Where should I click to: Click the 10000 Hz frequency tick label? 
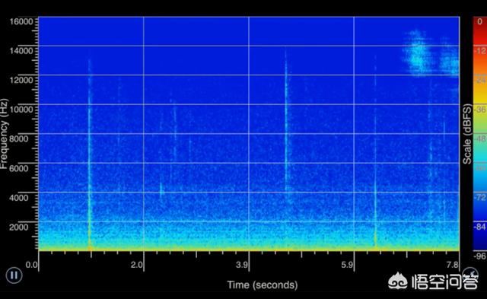[21, 110]
